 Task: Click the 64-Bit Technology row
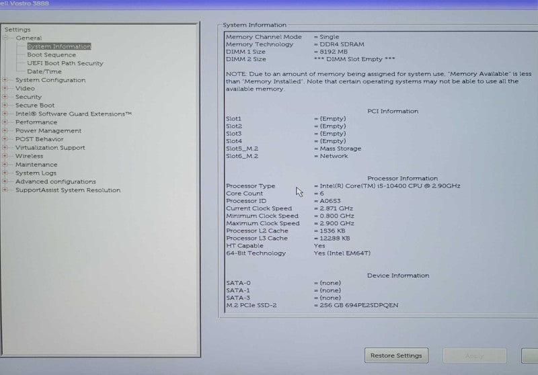(x=299, y=253)
